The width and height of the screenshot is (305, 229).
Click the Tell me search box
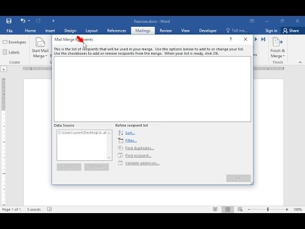coord(237,31)
